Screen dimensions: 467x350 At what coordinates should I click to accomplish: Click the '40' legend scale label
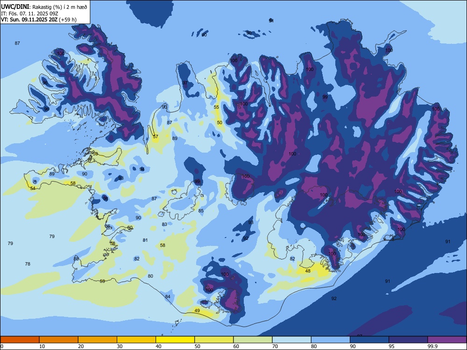(x=158, y=346)
